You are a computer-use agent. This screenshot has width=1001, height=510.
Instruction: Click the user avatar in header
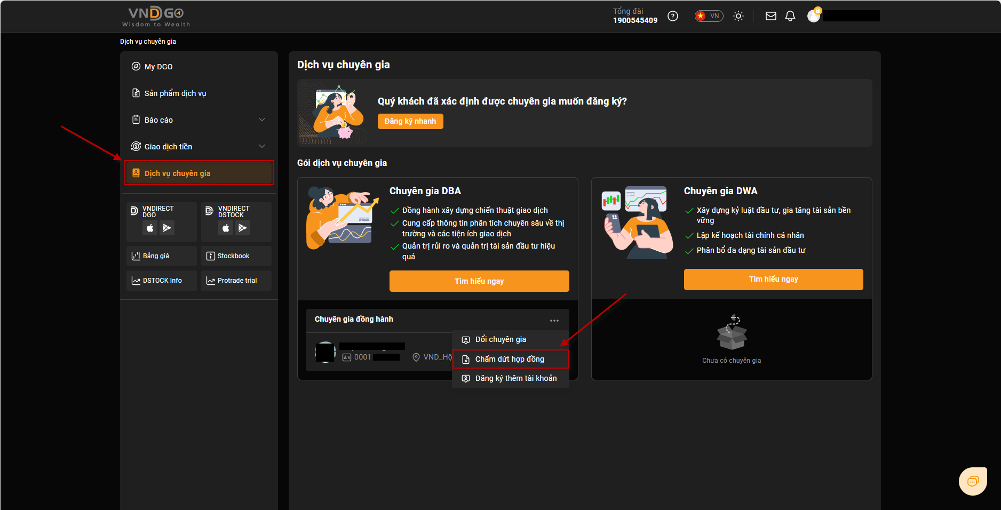click(814, 15)
